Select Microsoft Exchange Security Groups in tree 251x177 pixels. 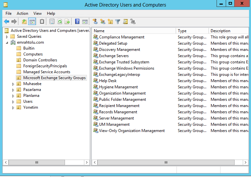tap(54, 78)
